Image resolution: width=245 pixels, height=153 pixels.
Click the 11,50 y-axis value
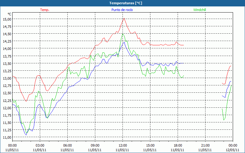coord(7,122)
